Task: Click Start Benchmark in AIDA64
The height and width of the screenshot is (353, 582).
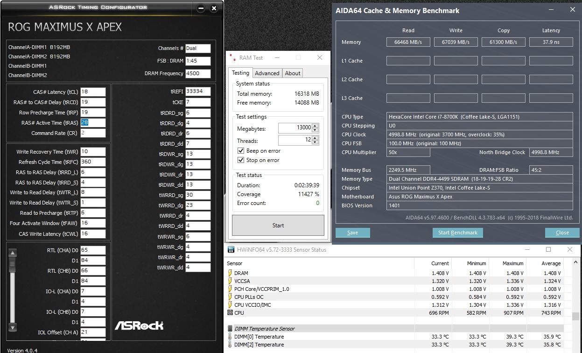Action: pos(458,233)
